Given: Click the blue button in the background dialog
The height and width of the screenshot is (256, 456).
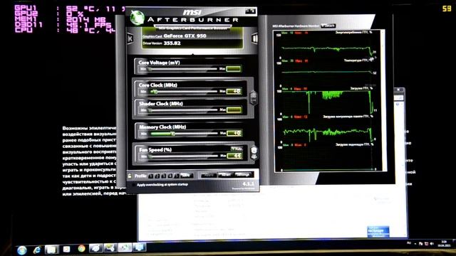Looking at the screenshot, I should [x=378, y=231].
